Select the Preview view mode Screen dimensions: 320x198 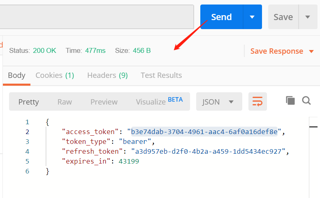(104, 102)
